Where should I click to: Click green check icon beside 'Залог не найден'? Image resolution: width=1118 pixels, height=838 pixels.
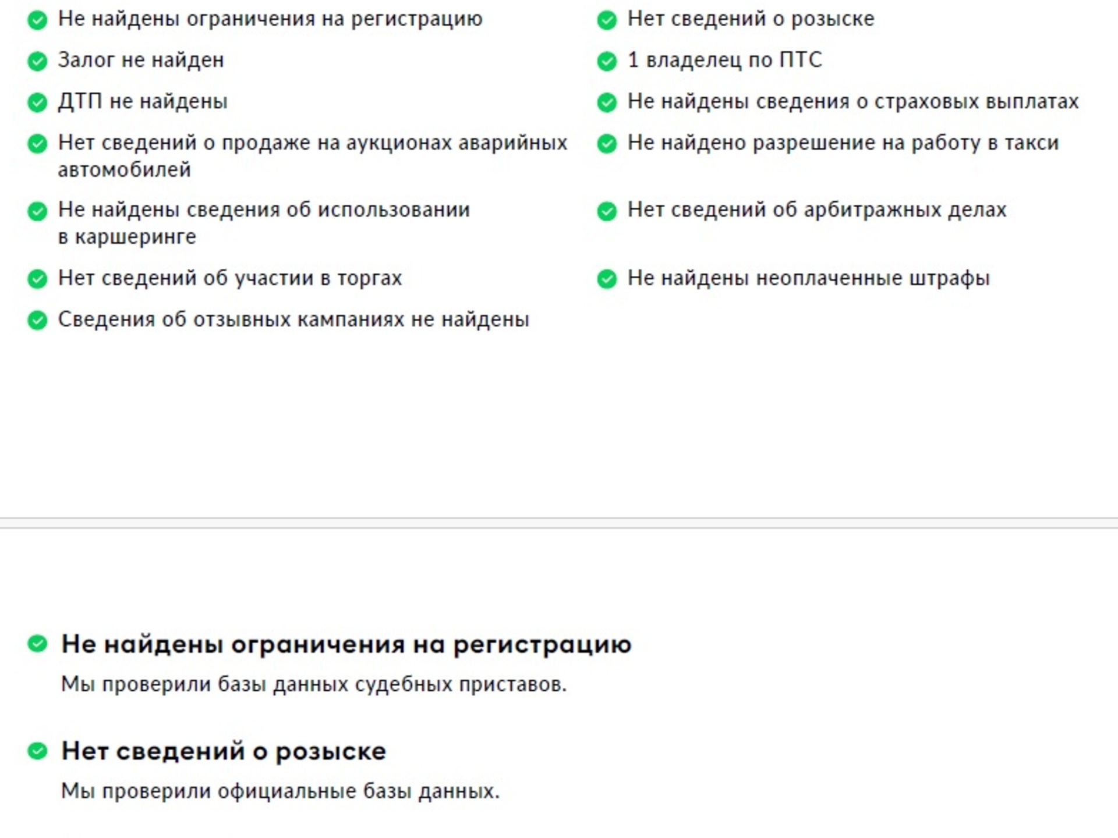click(x=37, y=61)
